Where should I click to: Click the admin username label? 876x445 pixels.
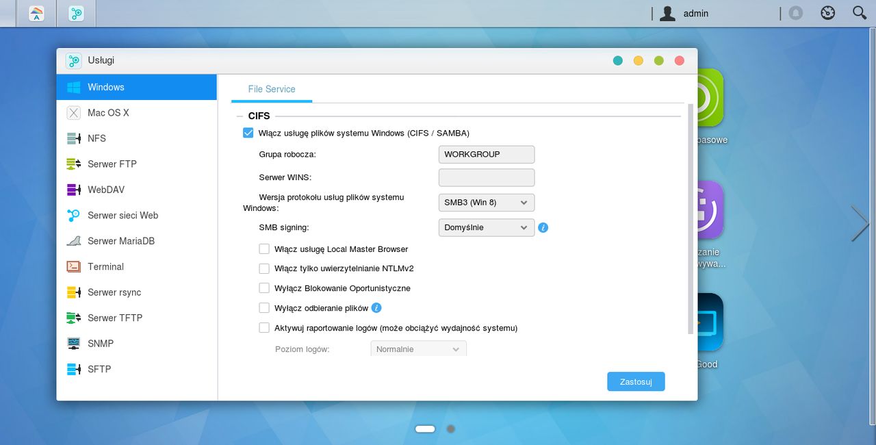pyautogui.click(x=696, y=13)
